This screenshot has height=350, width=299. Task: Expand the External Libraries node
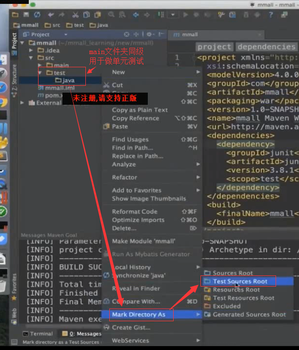click(x=22, y=103)
